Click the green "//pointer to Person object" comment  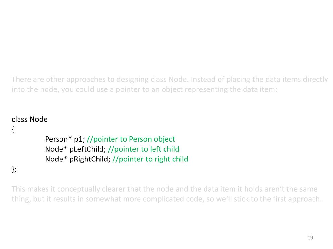pos(131,139)
